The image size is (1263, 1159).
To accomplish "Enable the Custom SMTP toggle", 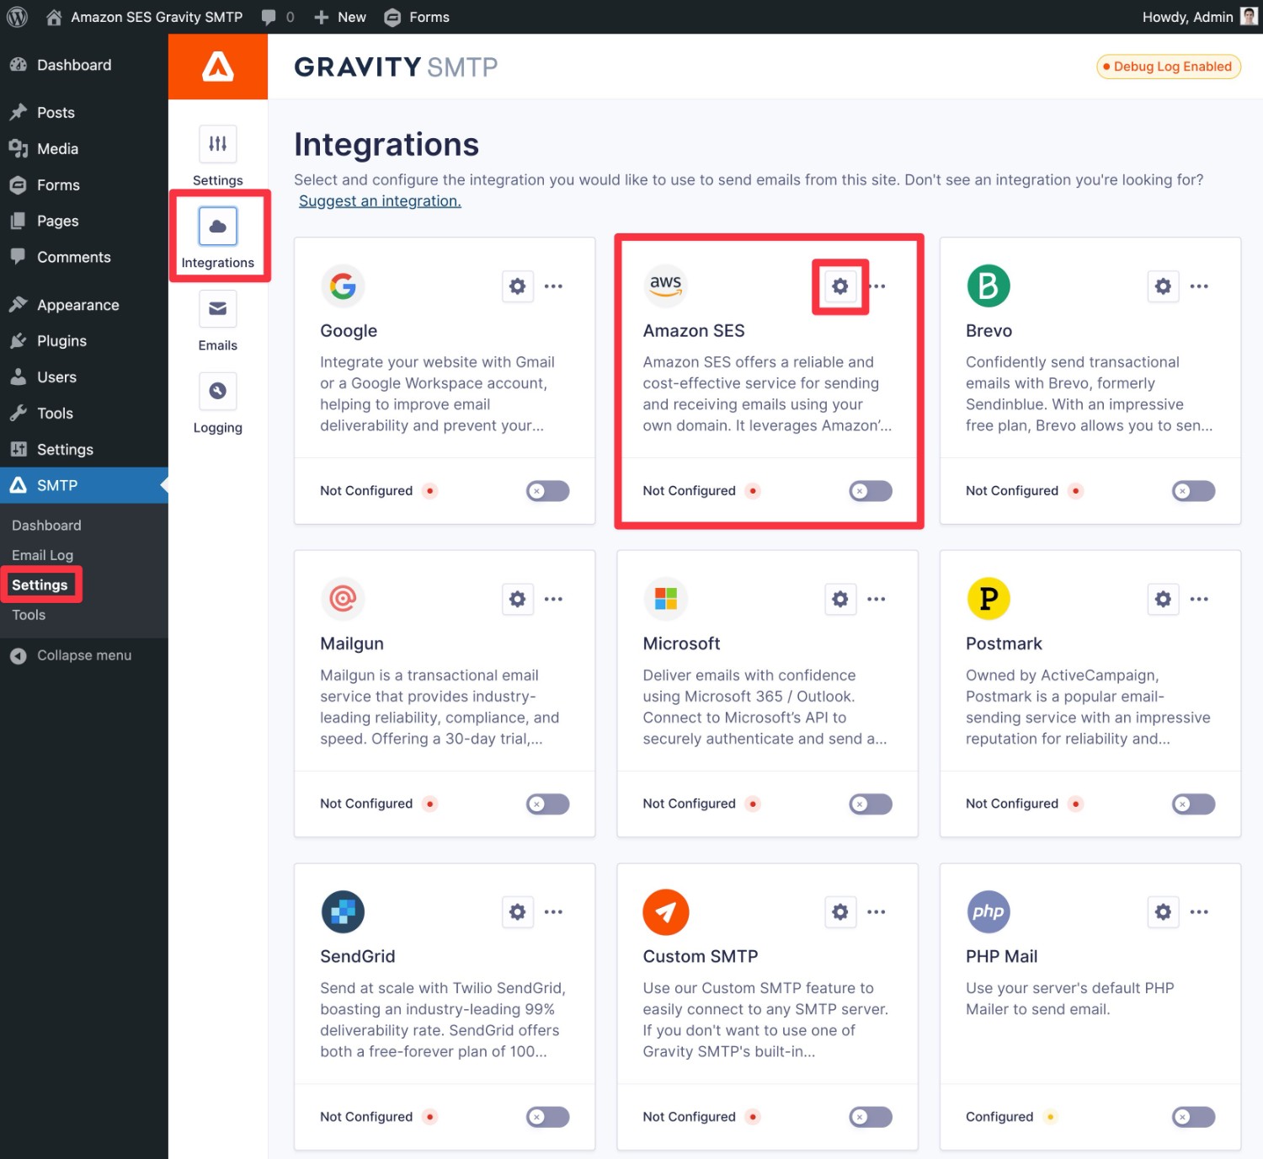I will point(871,1117).
